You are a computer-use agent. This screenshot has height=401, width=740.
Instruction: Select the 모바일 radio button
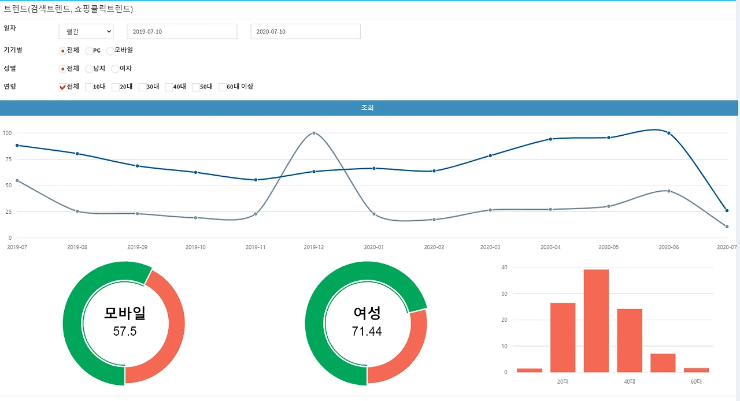[110, 50]
